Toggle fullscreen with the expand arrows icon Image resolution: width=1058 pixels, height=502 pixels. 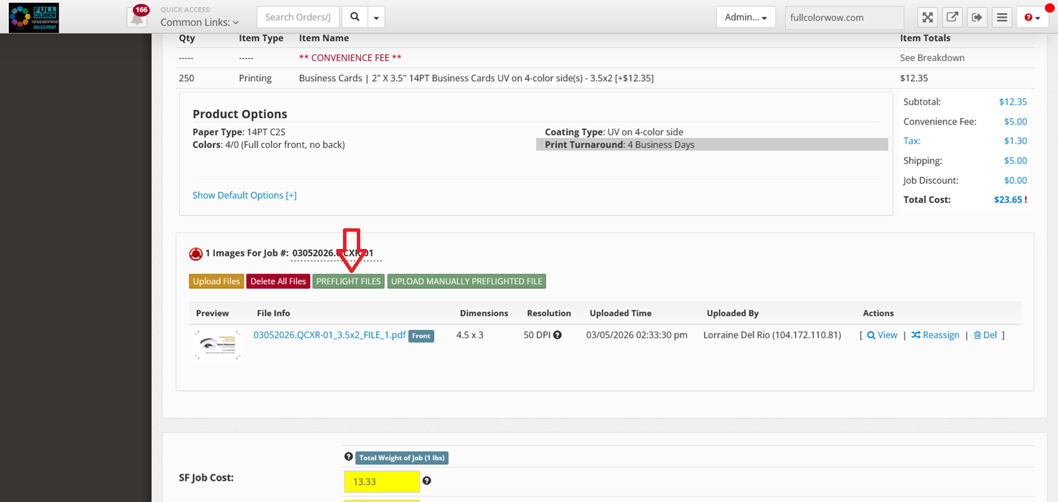click(x=928, y=18)
